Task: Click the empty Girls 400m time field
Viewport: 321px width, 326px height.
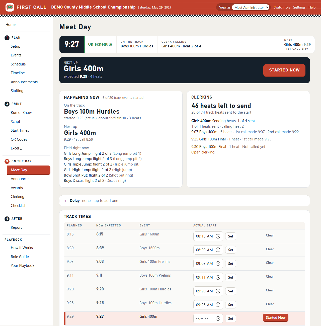Action: tap(208, 318)
